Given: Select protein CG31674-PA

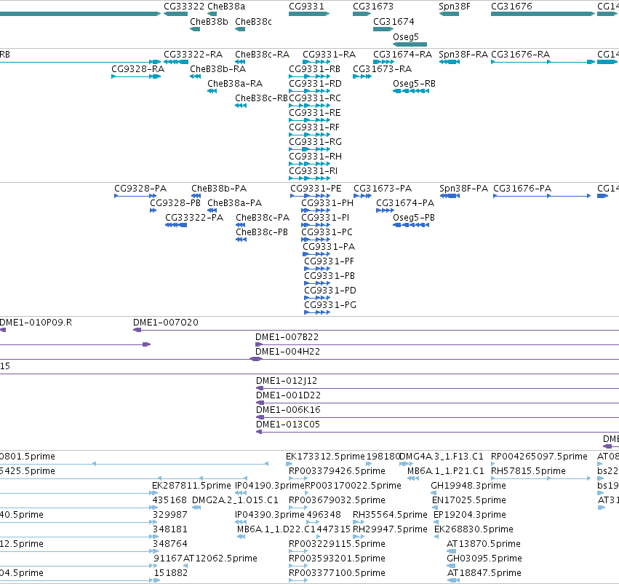Looking at the screenshot, I should point(405,203).
